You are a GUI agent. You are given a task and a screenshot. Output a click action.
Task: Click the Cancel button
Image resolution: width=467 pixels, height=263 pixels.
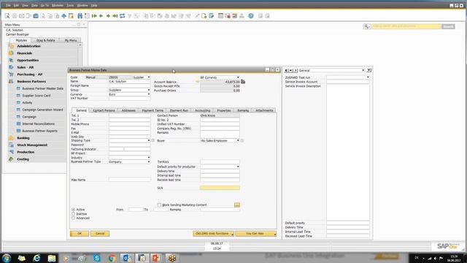point(100,234)
